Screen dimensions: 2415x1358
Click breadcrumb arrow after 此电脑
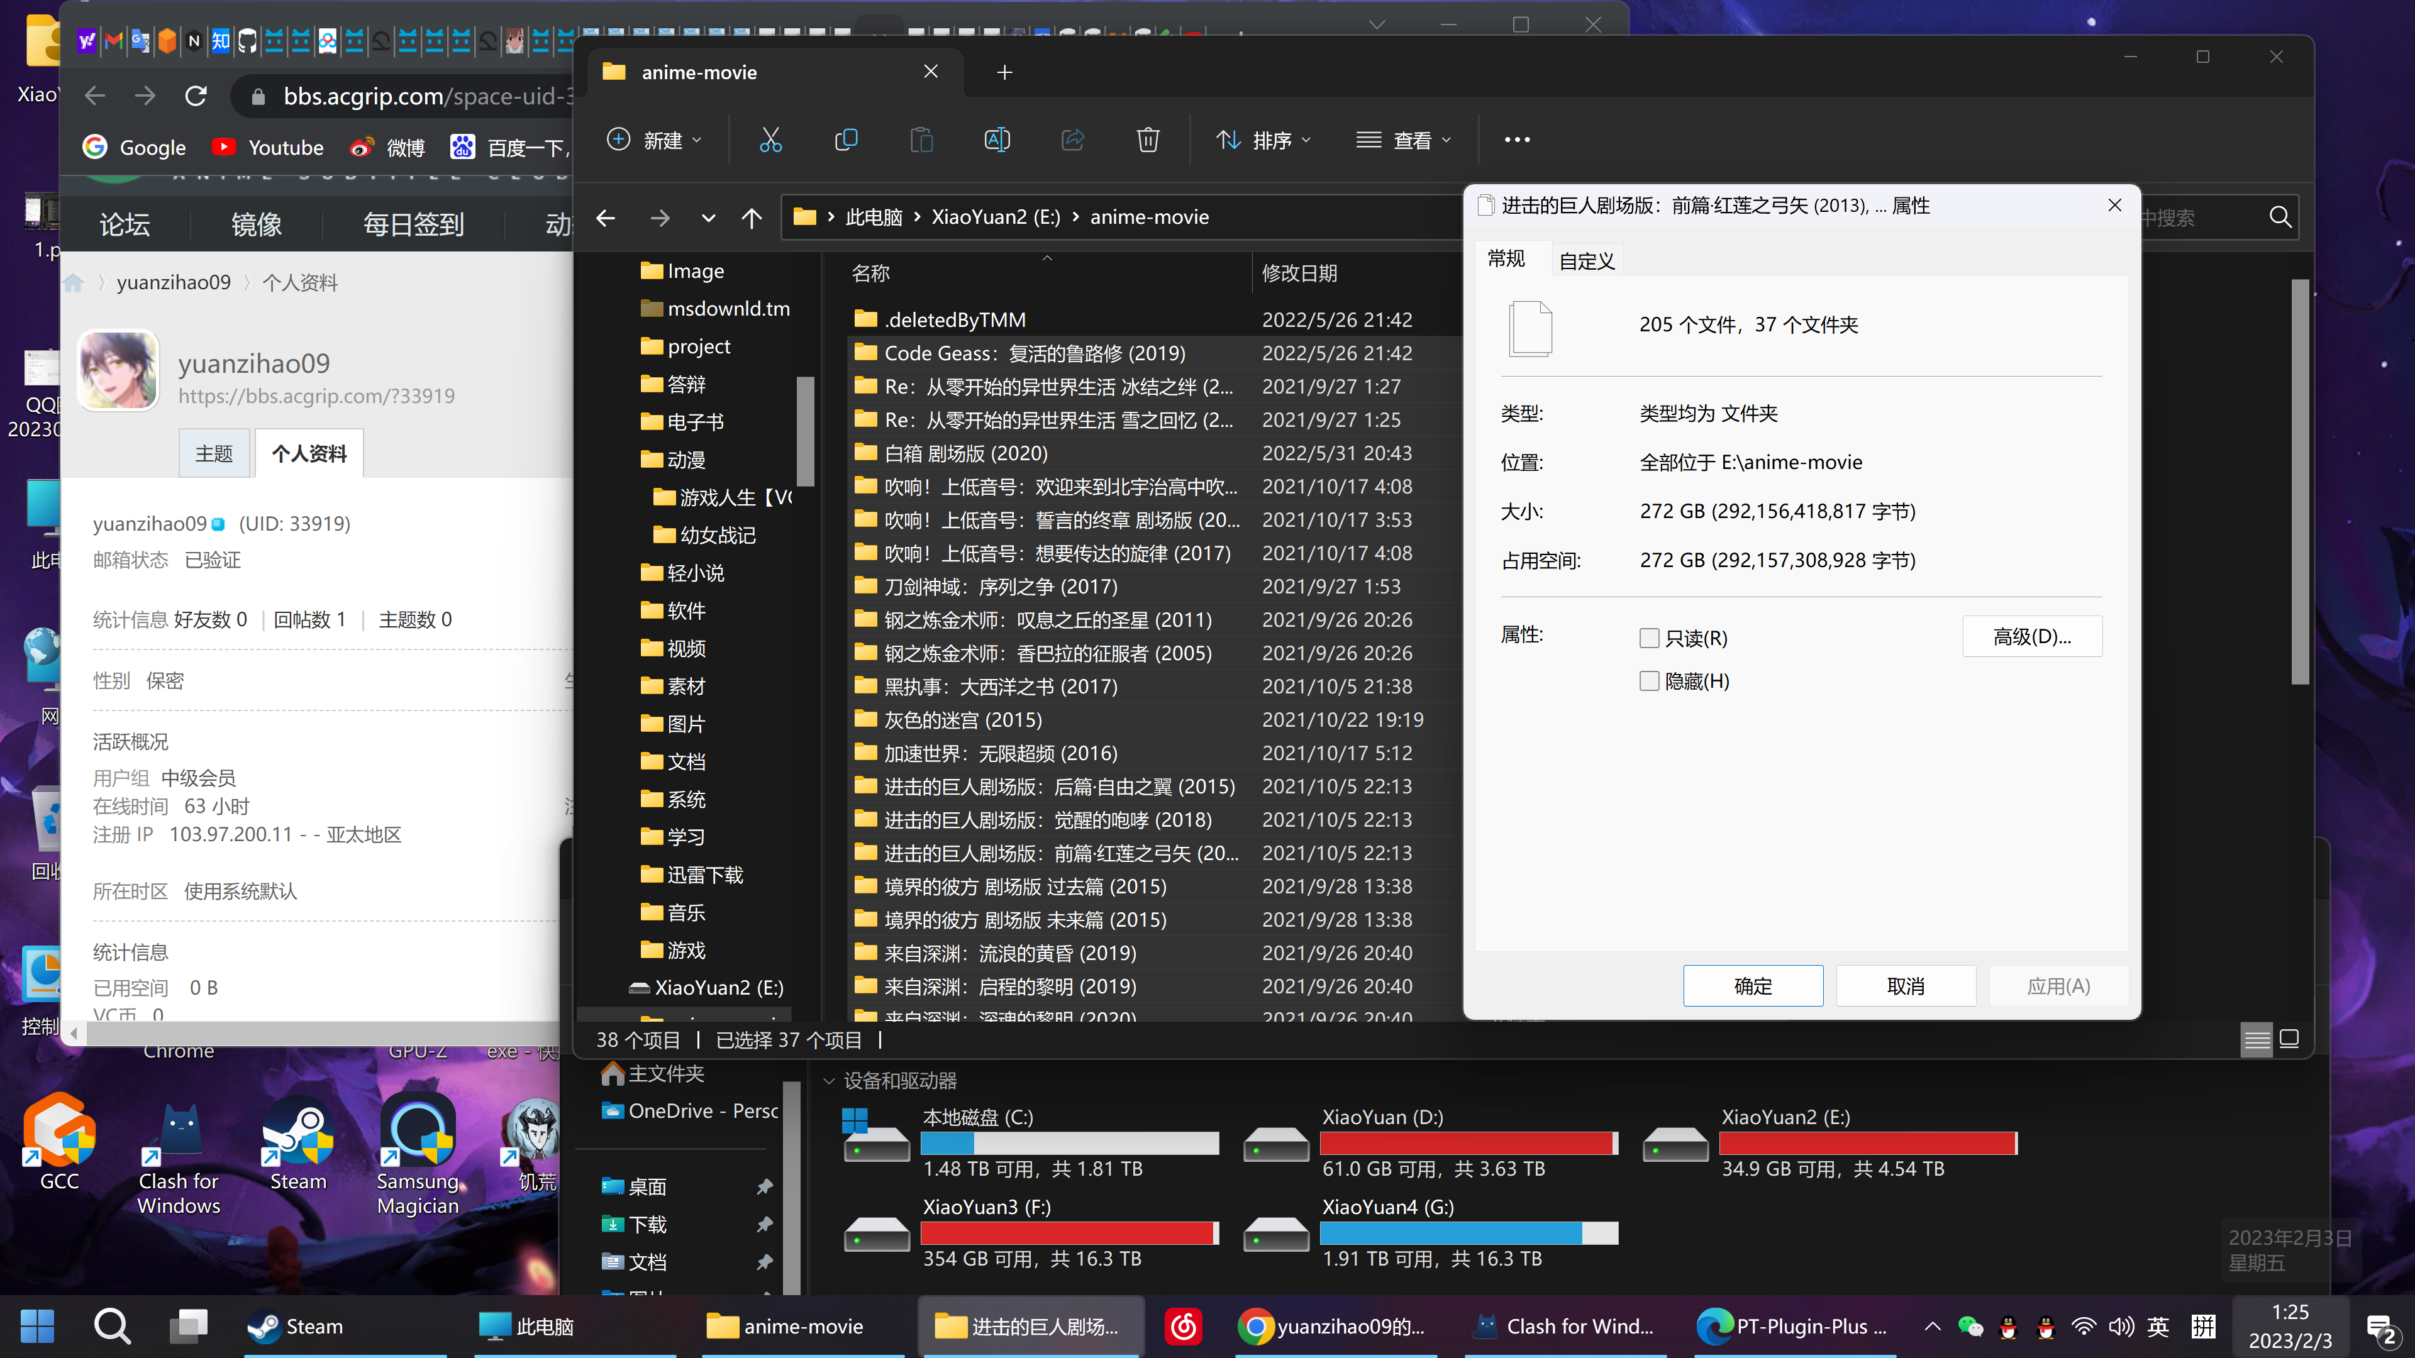tap(917, 218)
